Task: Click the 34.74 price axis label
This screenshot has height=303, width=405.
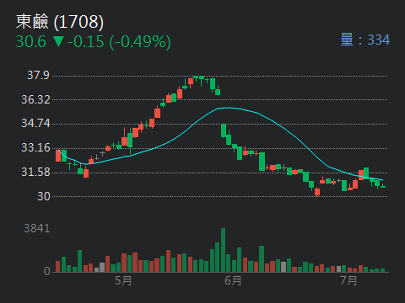Action: [35, 123]
